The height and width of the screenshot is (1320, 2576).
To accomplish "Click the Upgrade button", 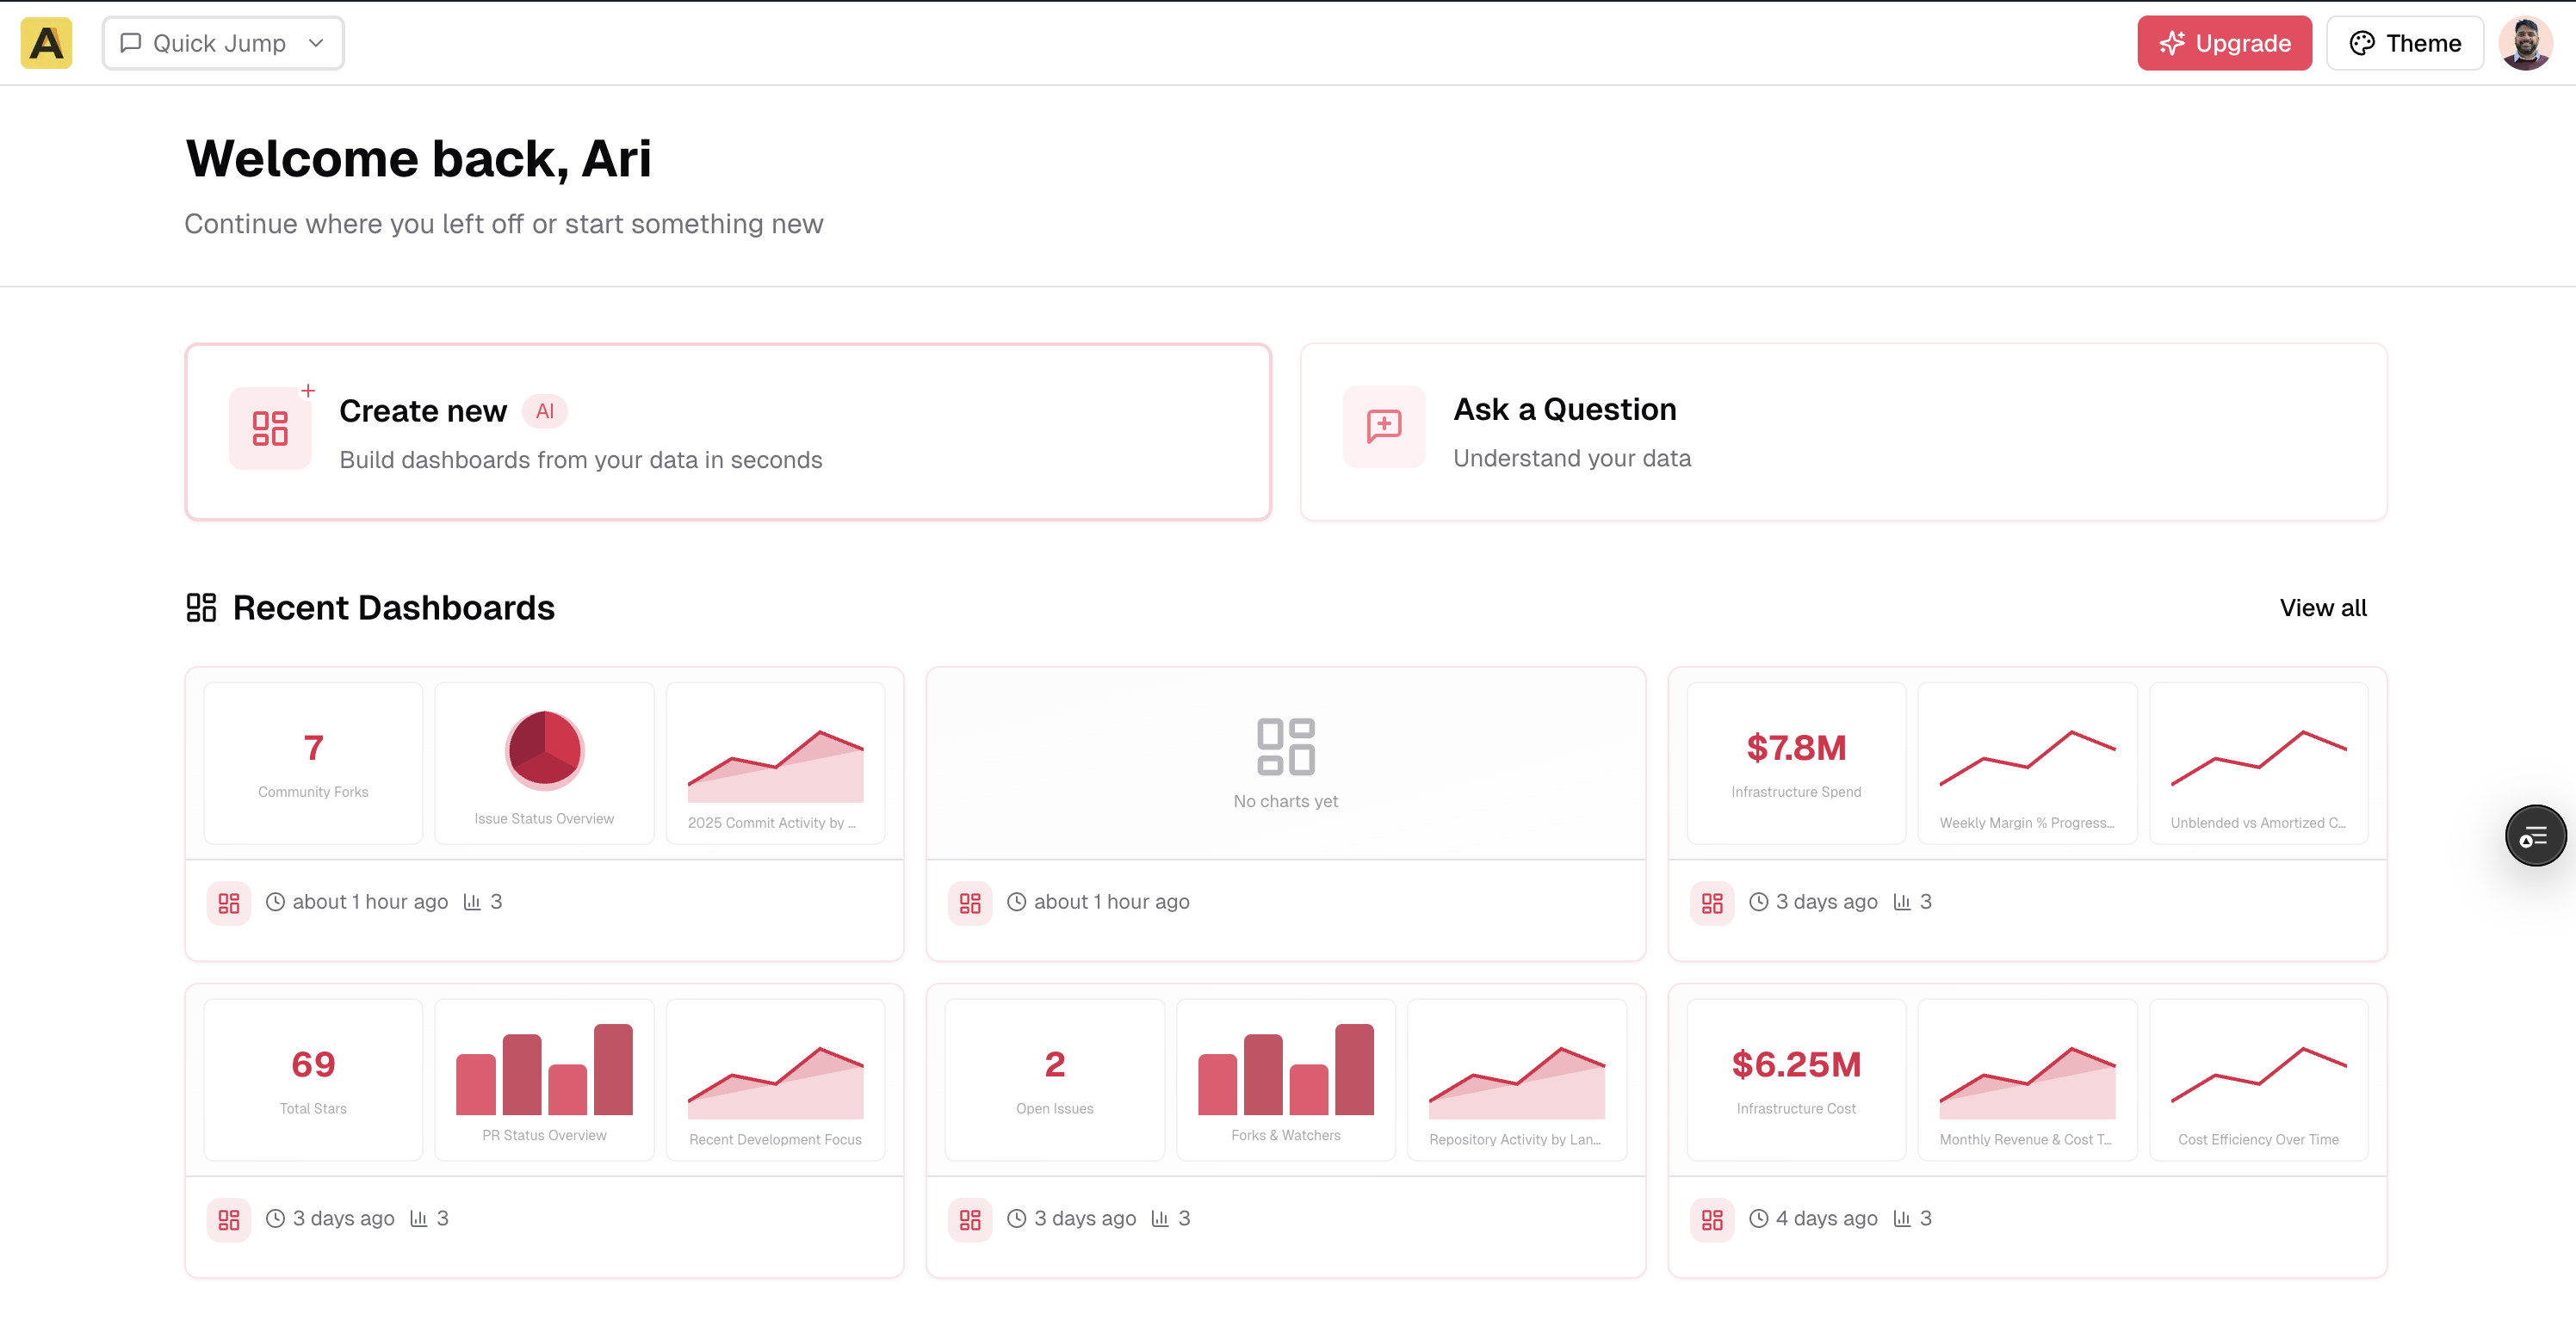I will click(2224, 43).
